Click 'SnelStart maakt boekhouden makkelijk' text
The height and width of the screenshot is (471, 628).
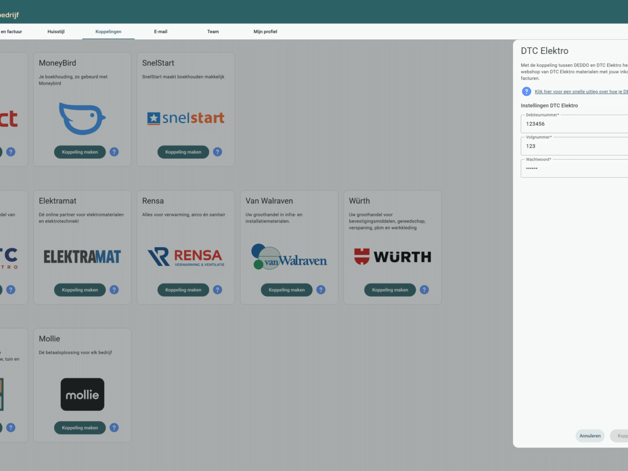click(x=183, y=77)
